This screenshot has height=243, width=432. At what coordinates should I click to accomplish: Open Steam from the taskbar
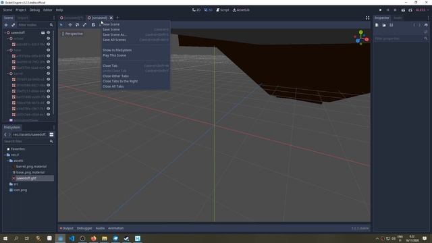[126, 238]
